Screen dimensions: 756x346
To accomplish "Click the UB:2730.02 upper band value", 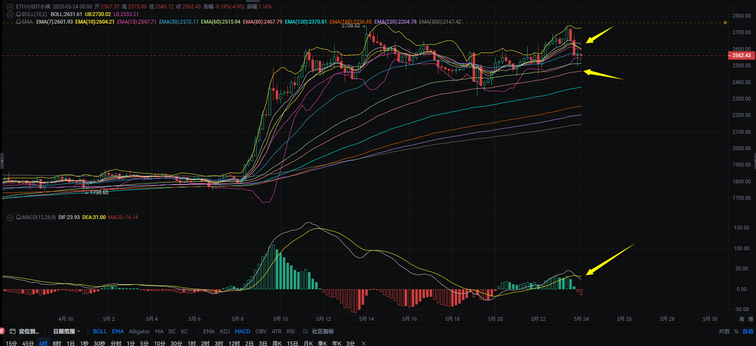I will point(98,14).
